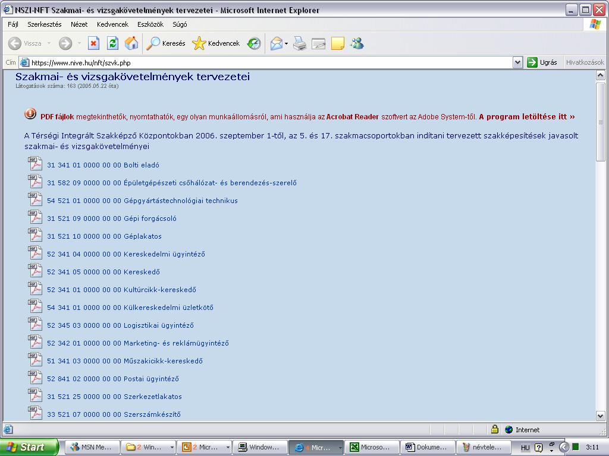Switch to Dokumentum Word taskbar button
This screenshot has width=609, height=456.
(x=428, y=447)
